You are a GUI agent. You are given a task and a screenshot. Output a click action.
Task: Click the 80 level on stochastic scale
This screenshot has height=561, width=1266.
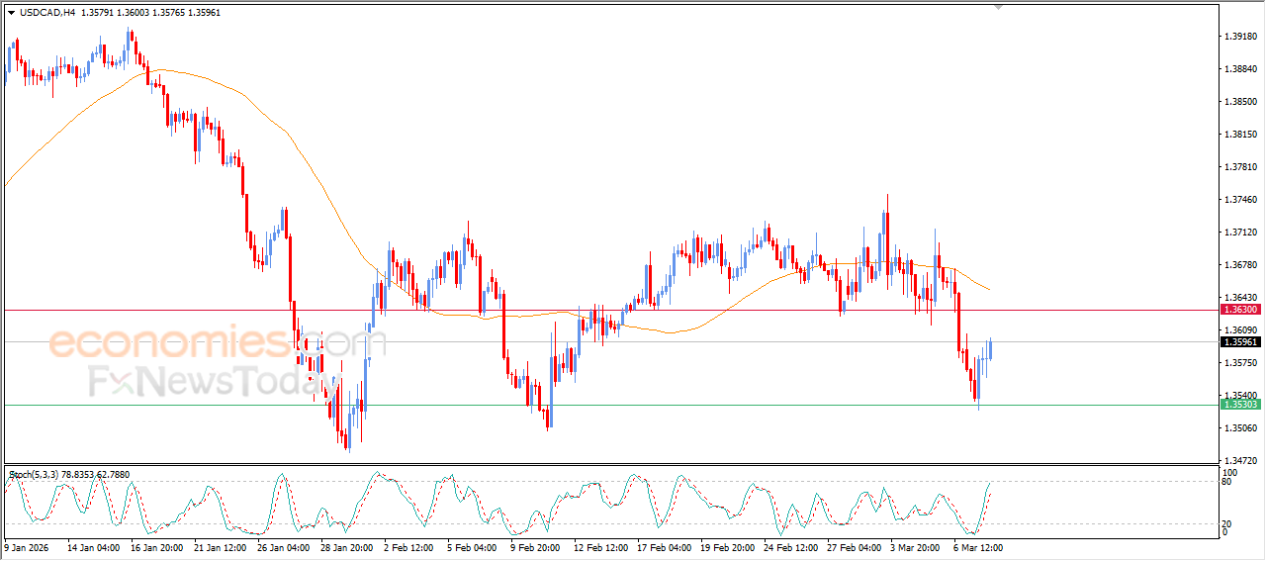pyautogui.click(x=1228, y=483)
